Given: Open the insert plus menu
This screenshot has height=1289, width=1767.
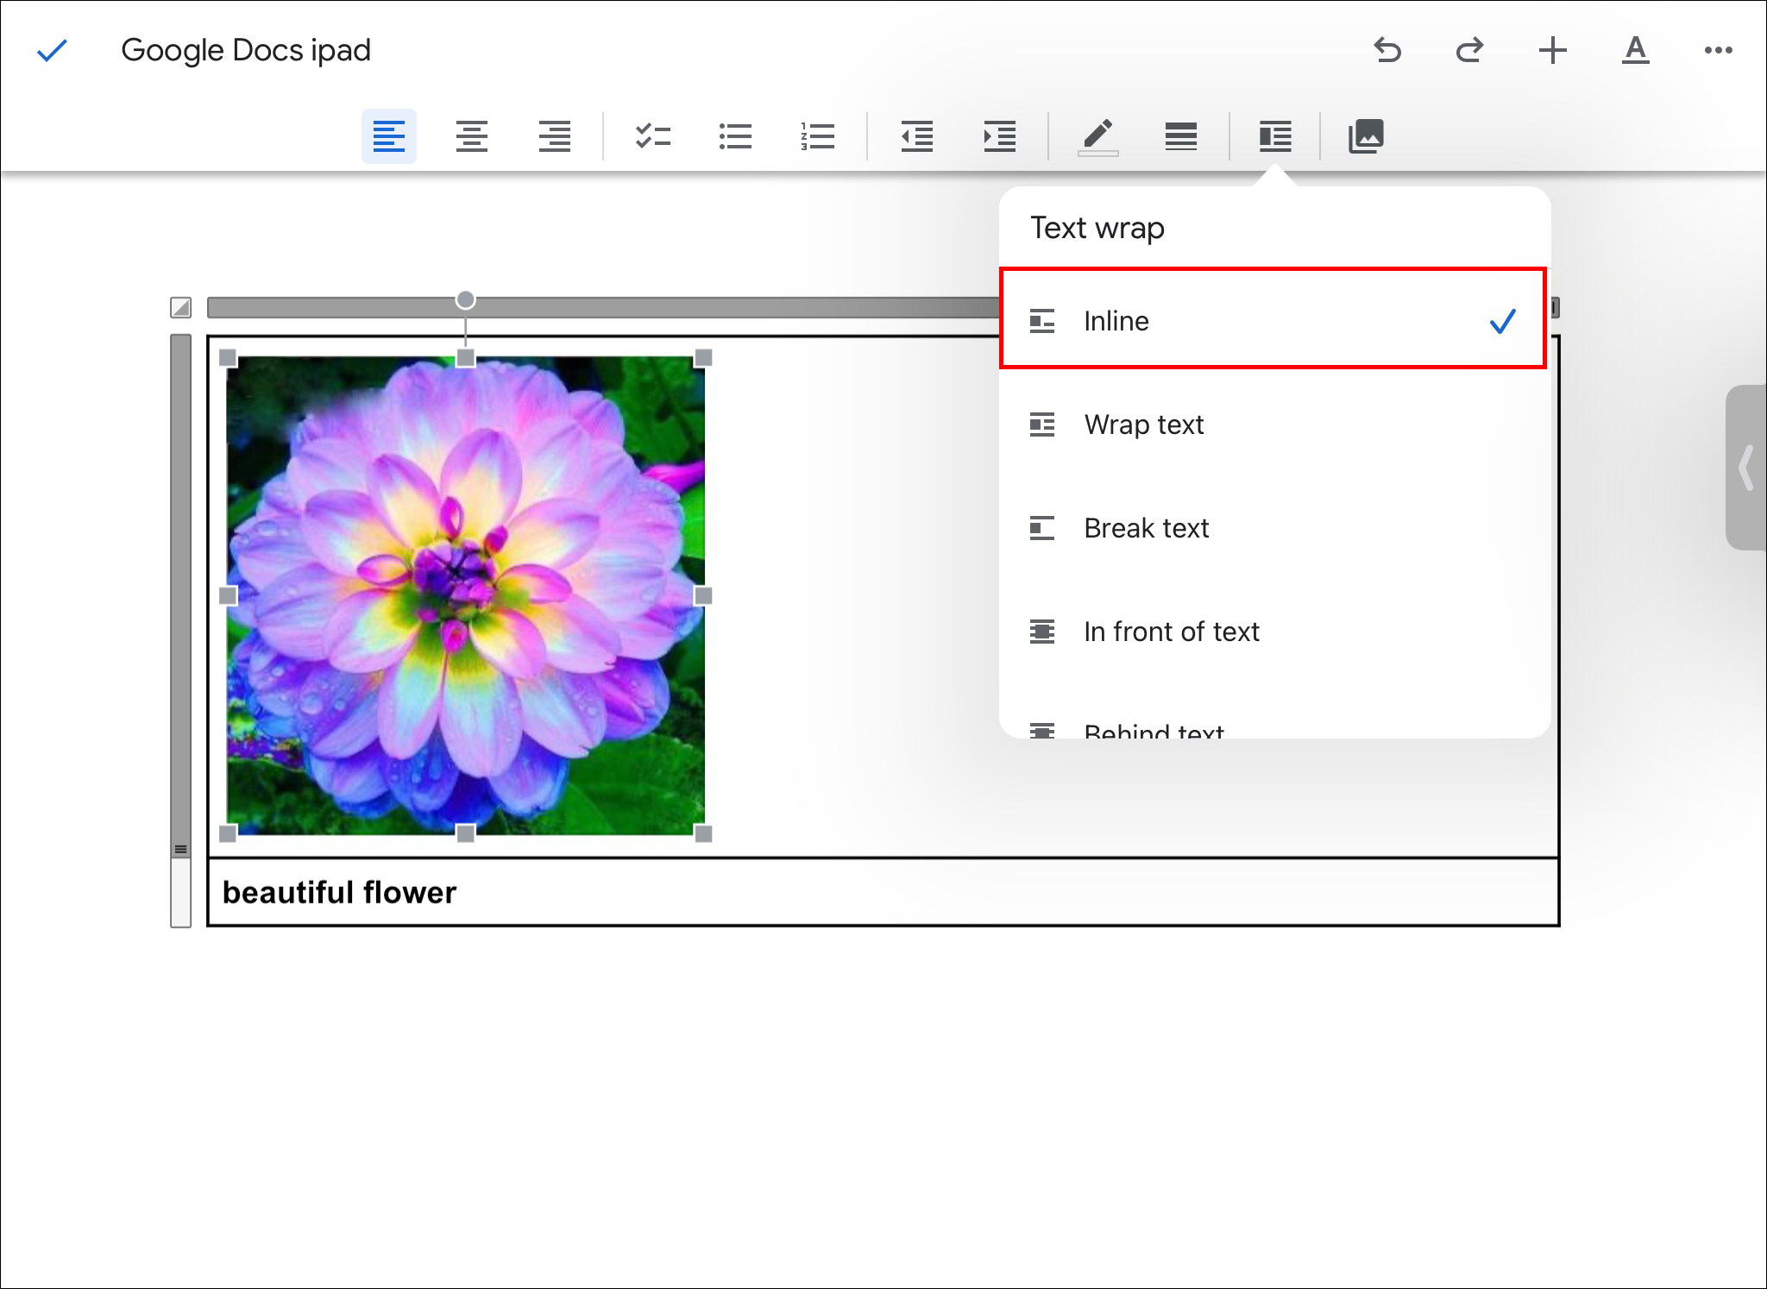Looking at the screenshot, I should pyautogui.click(x=1552, y=50).
